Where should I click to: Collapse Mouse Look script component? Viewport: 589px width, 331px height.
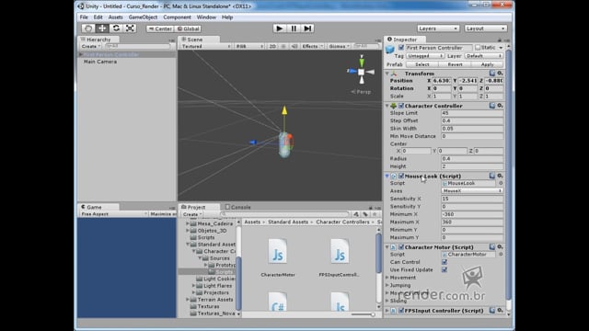(387, 176)
